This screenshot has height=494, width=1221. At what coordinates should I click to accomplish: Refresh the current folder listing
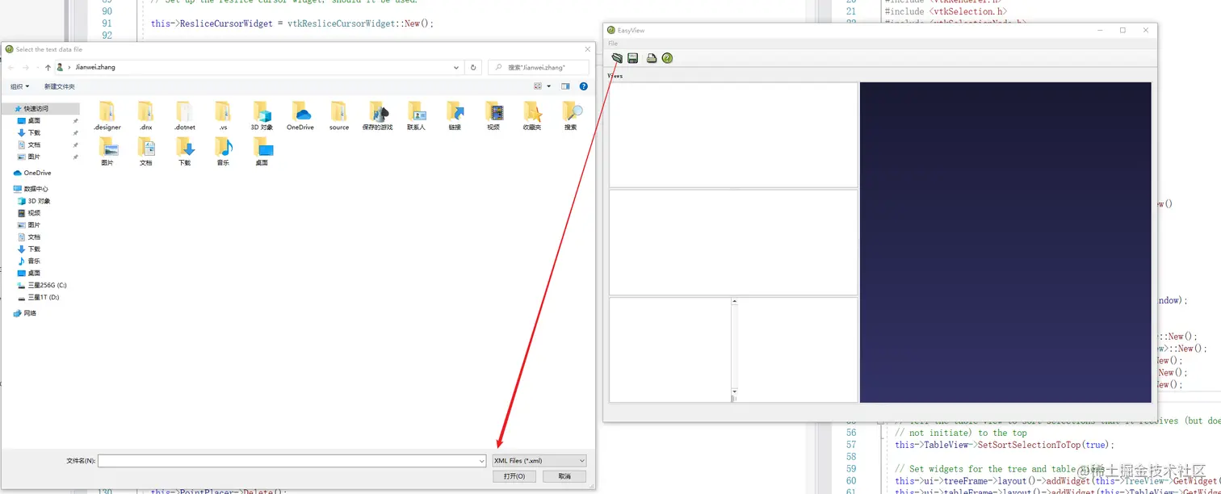[x=474, y=68]
